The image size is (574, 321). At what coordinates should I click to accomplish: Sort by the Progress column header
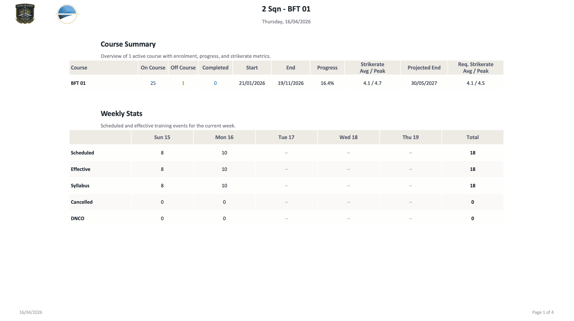327,68
